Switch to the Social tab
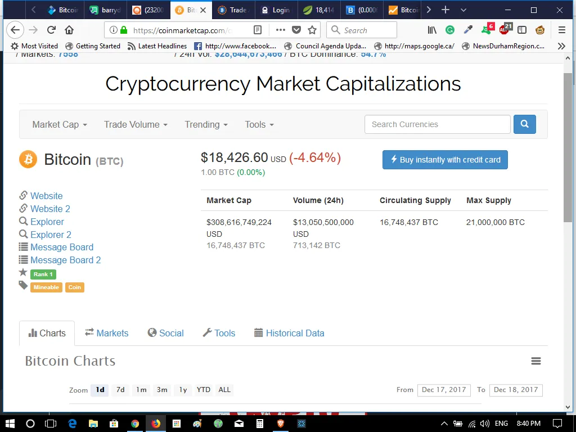This screenshot has width=576, height=432. click(x=166, y=333)
